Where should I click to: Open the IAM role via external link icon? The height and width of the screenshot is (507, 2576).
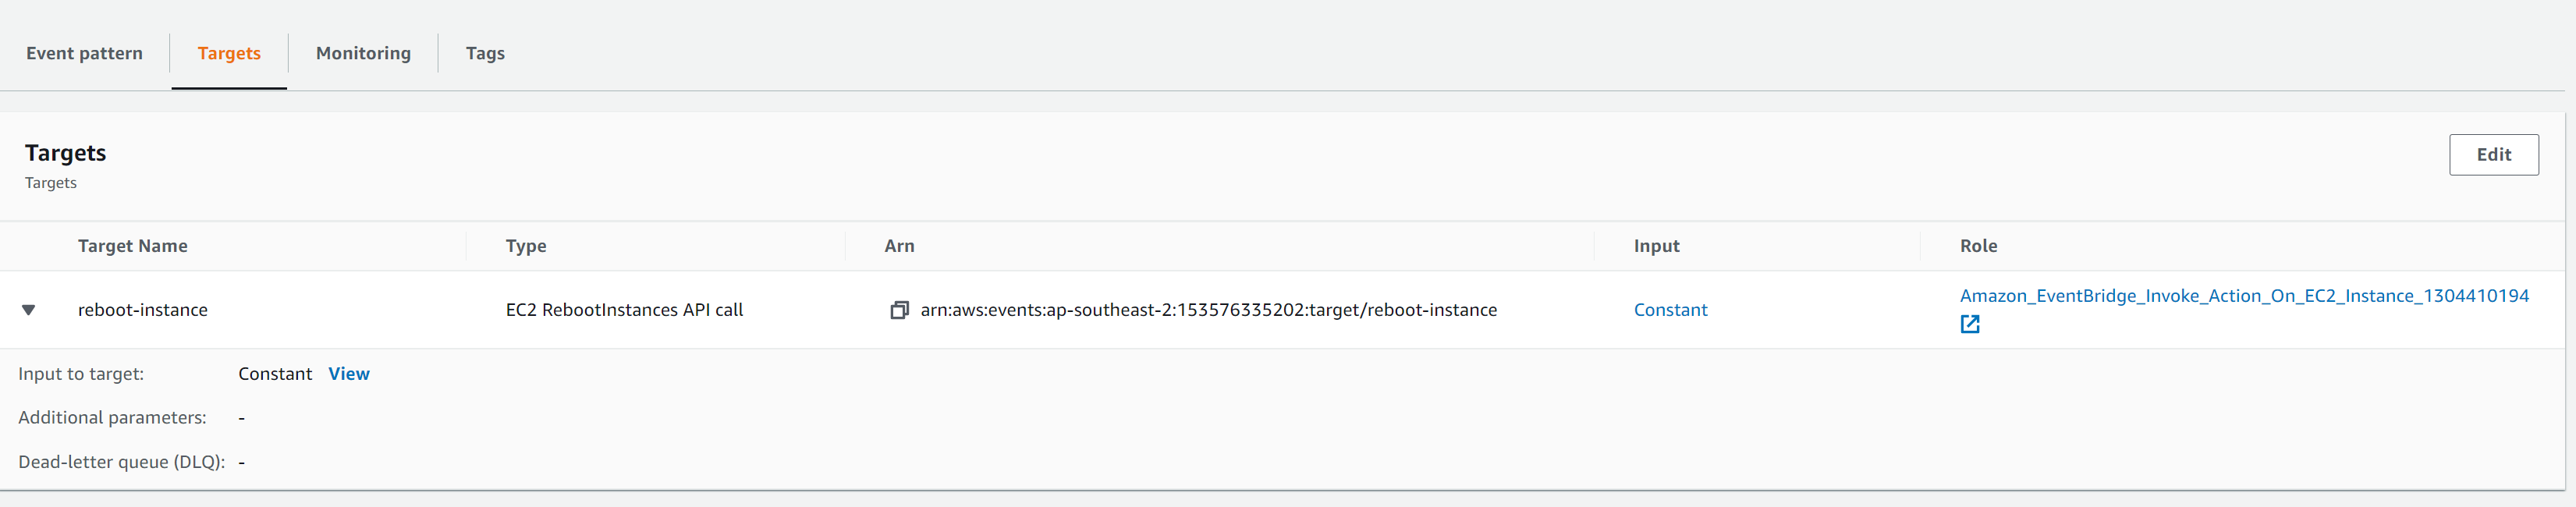coord(1969,324)
